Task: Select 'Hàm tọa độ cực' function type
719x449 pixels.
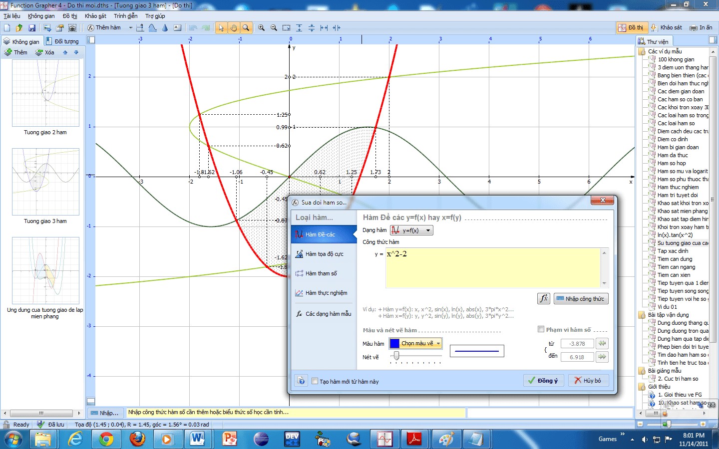Action: coord(324,254)
